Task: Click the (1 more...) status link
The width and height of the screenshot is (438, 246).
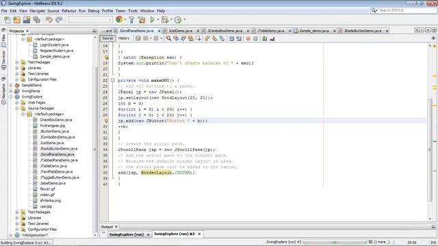Action: (x=382, y=242)
